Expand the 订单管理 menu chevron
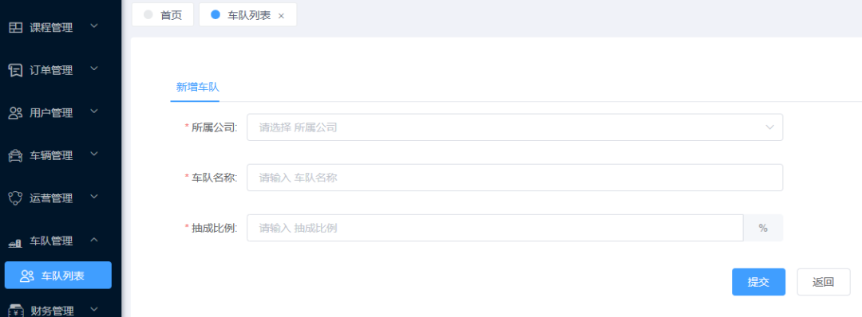 coord(94,68)
